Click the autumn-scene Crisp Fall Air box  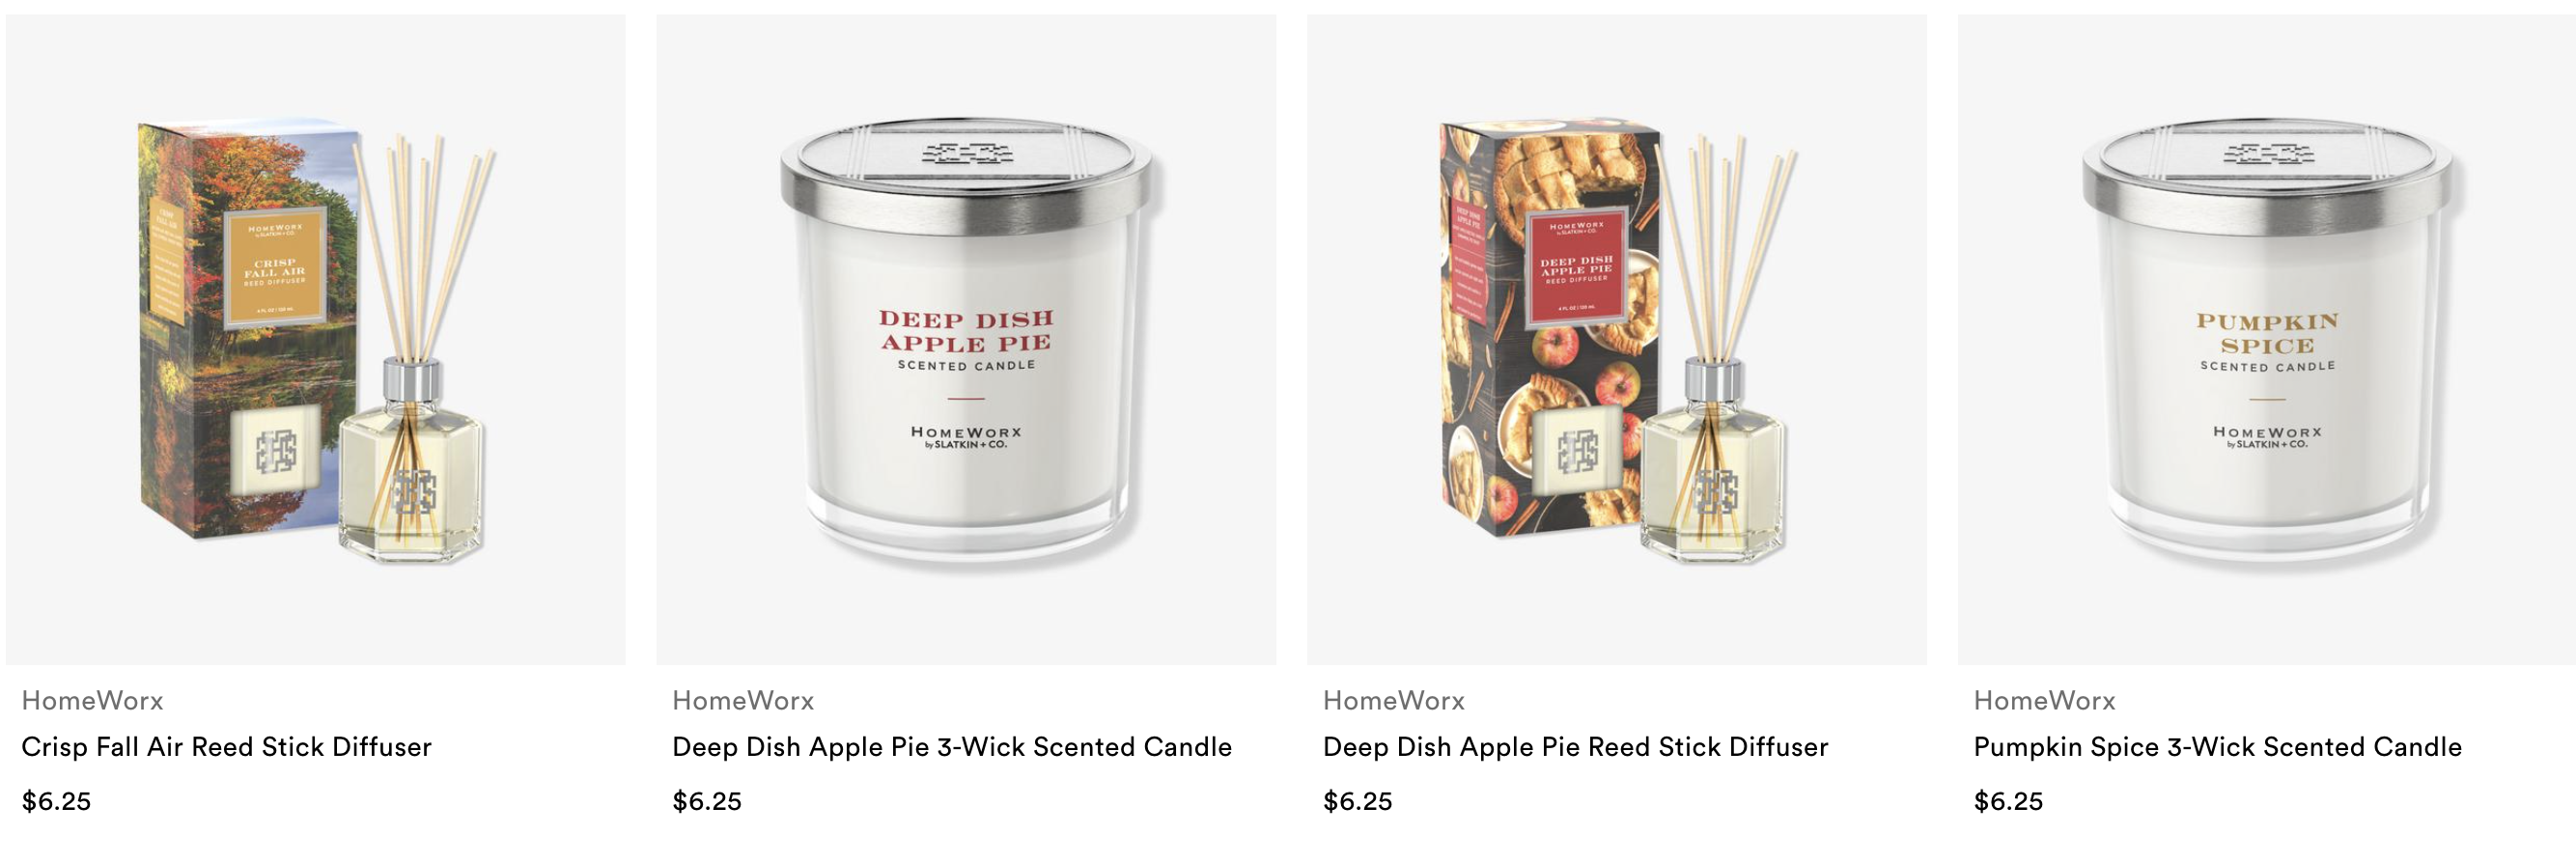[x=248, y=330]
